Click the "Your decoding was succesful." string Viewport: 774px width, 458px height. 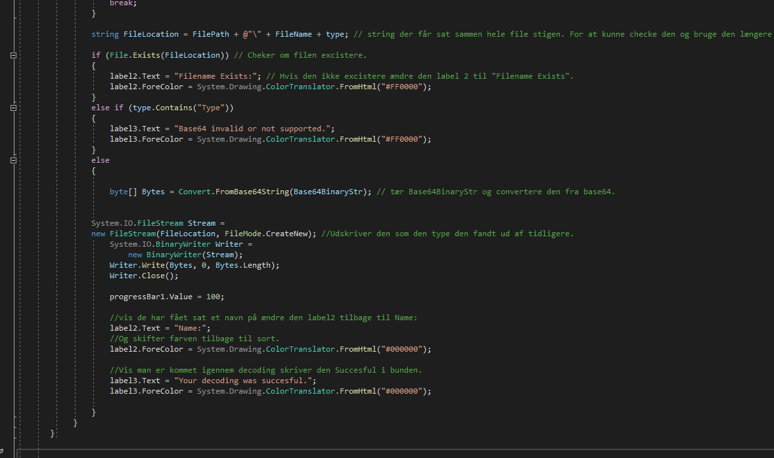click(246, 380)
